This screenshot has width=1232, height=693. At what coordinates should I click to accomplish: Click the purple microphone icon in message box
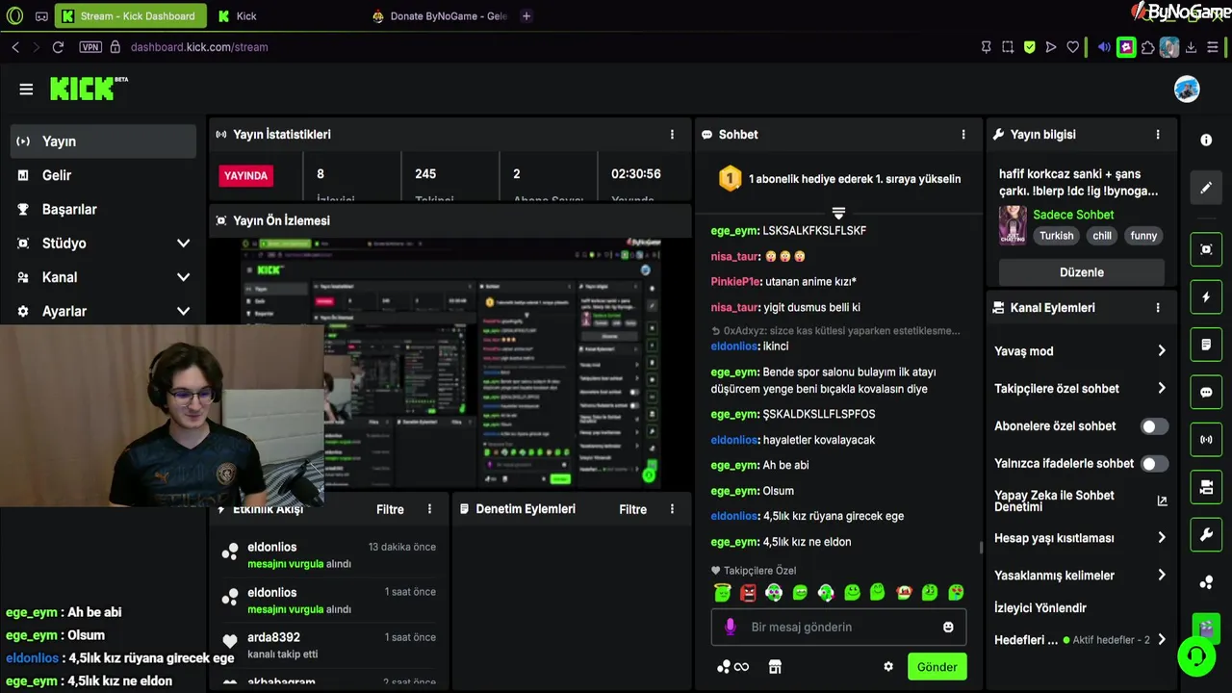tap(730, 627)
